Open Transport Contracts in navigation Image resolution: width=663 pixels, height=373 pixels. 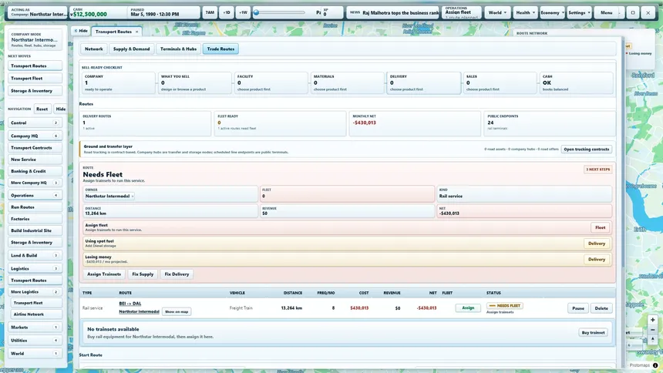pyautogui.click(x=35, y=148)
